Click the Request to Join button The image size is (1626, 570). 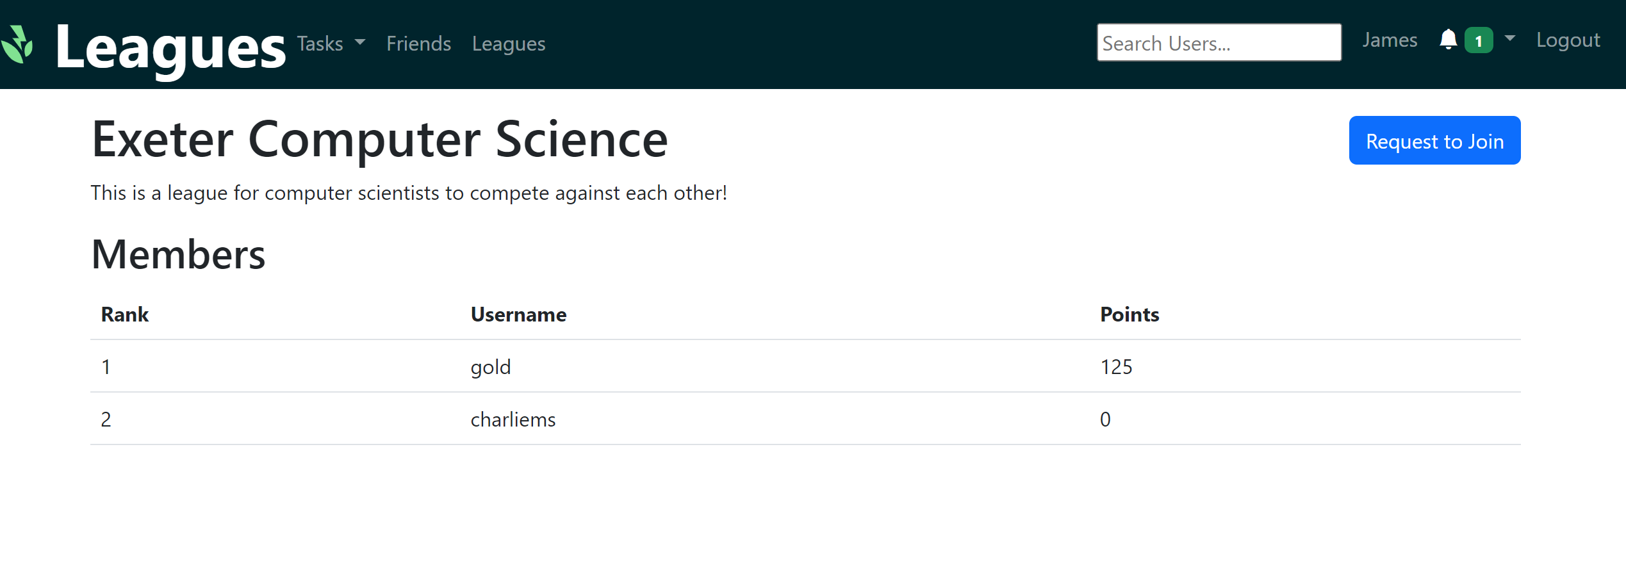(1434, 141)
